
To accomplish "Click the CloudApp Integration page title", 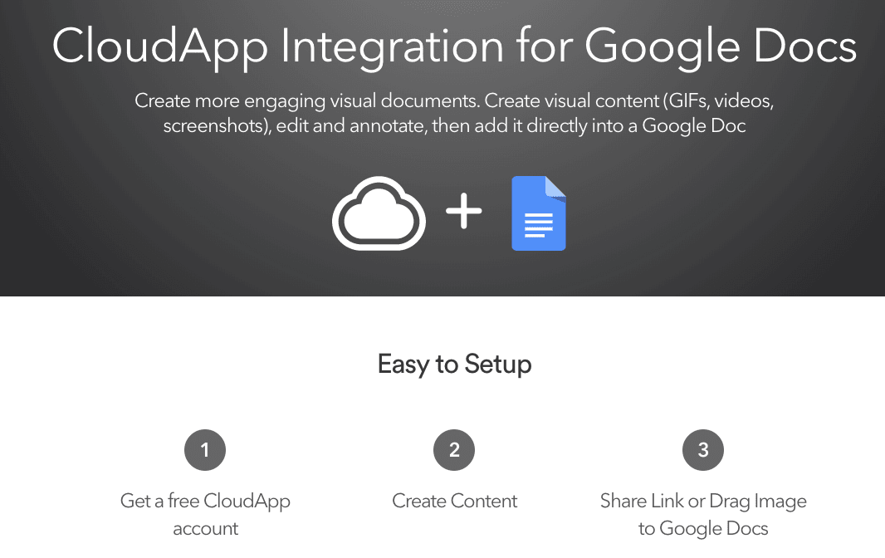I will pyautogui.click(x=454, y=47).
